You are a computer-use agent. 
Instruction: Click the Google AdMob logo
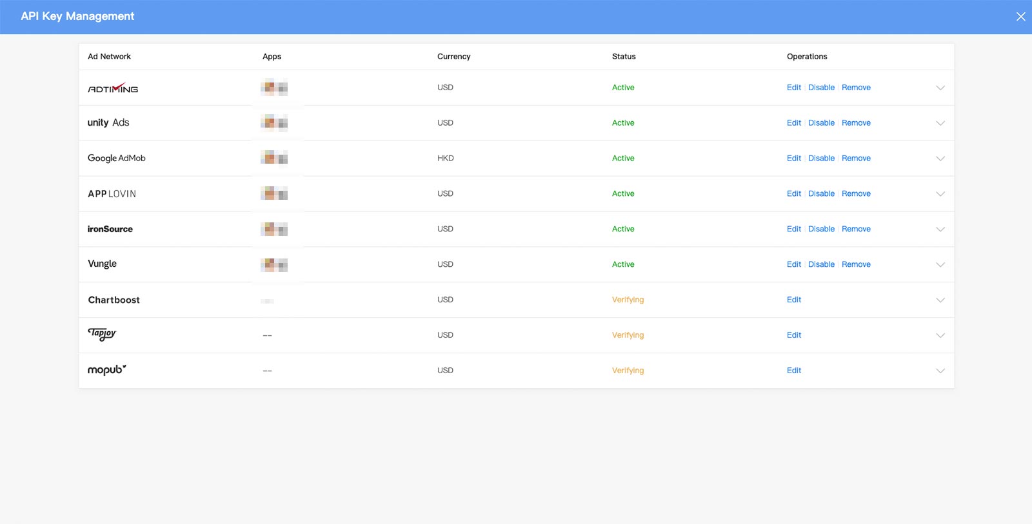tap(117, 158)
